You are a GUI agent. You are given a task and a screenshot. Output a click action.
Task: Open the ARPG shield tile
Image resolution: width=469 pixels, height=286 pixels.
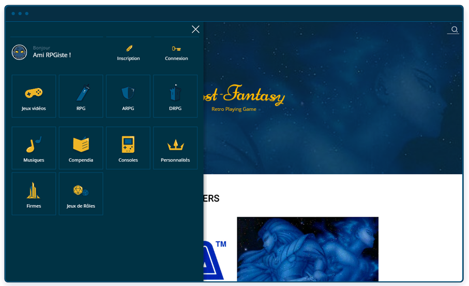click(x=128, y=96)
